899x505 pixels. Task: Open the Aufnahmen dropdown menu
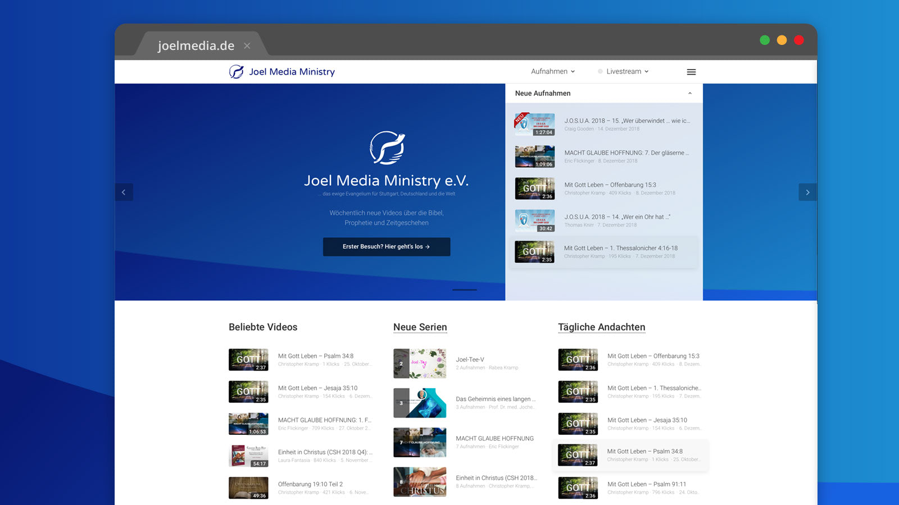coord(553,71)
